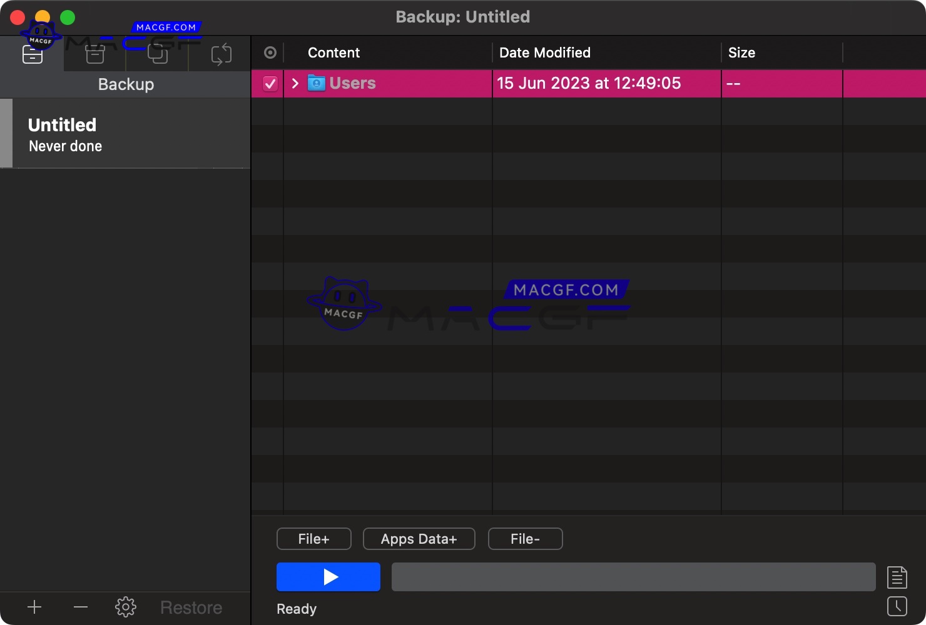The height and width of the screenshot is (625, 926).
Task: Expand the Users folder tree item
Action: pyautogui.click(x=295, y=83)
